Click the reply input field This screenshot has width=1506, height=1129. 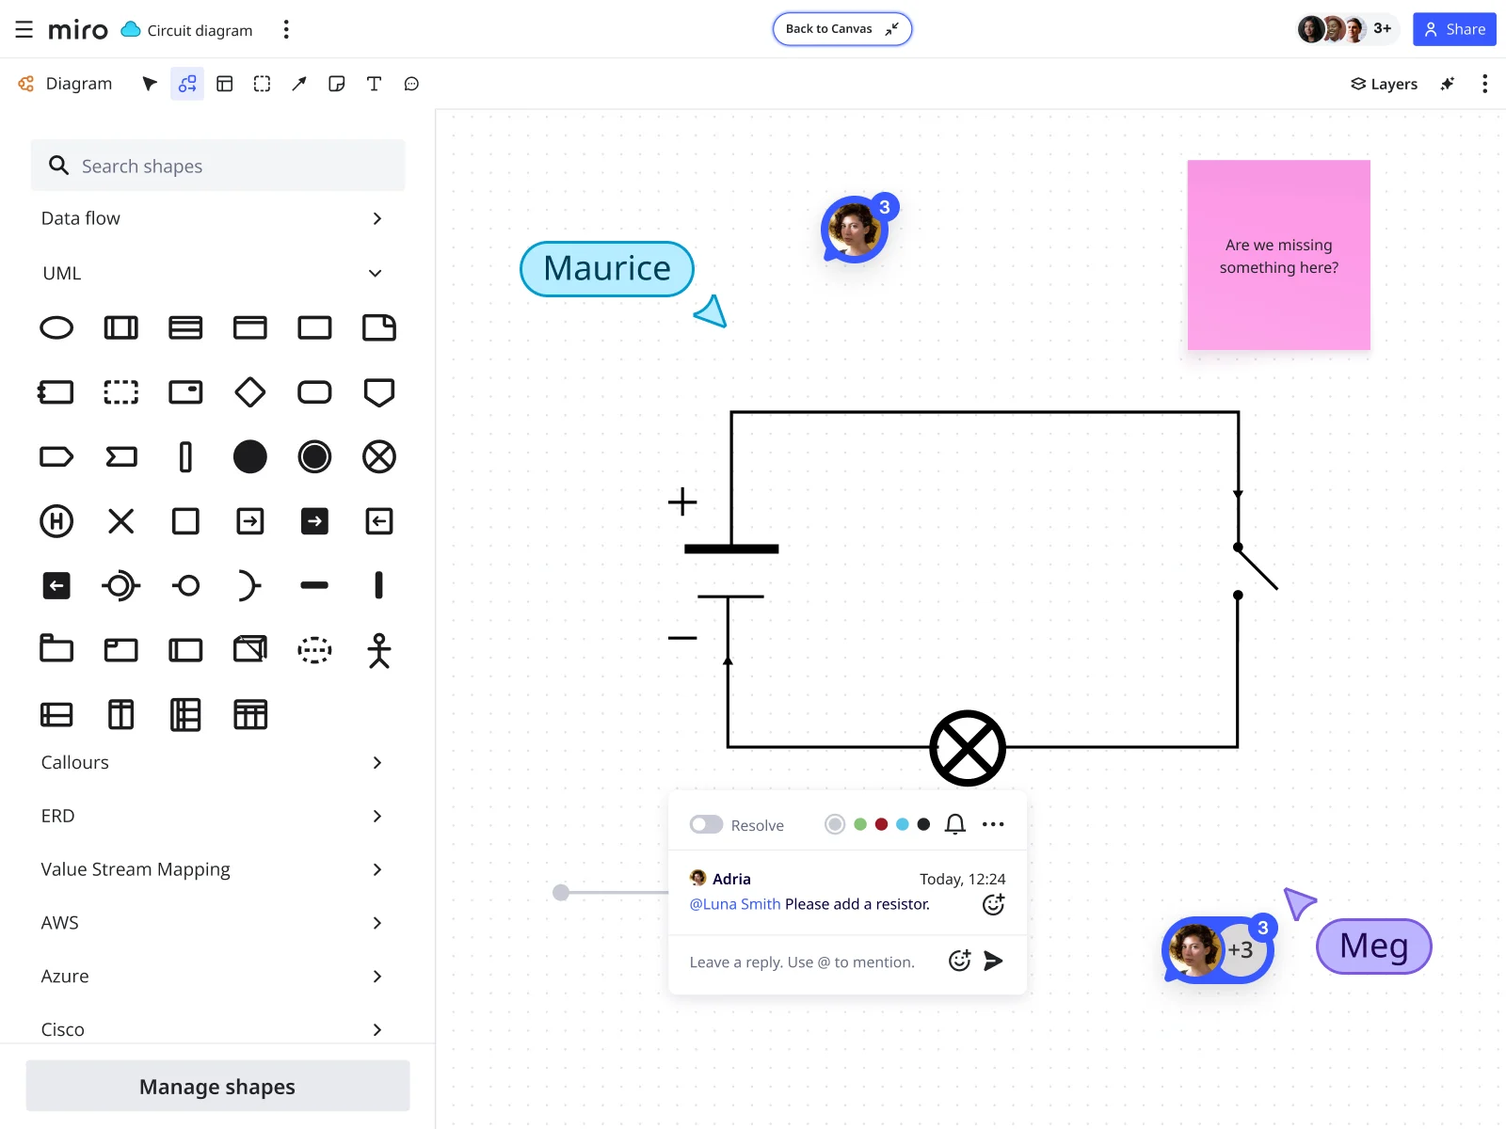(802, 962)
